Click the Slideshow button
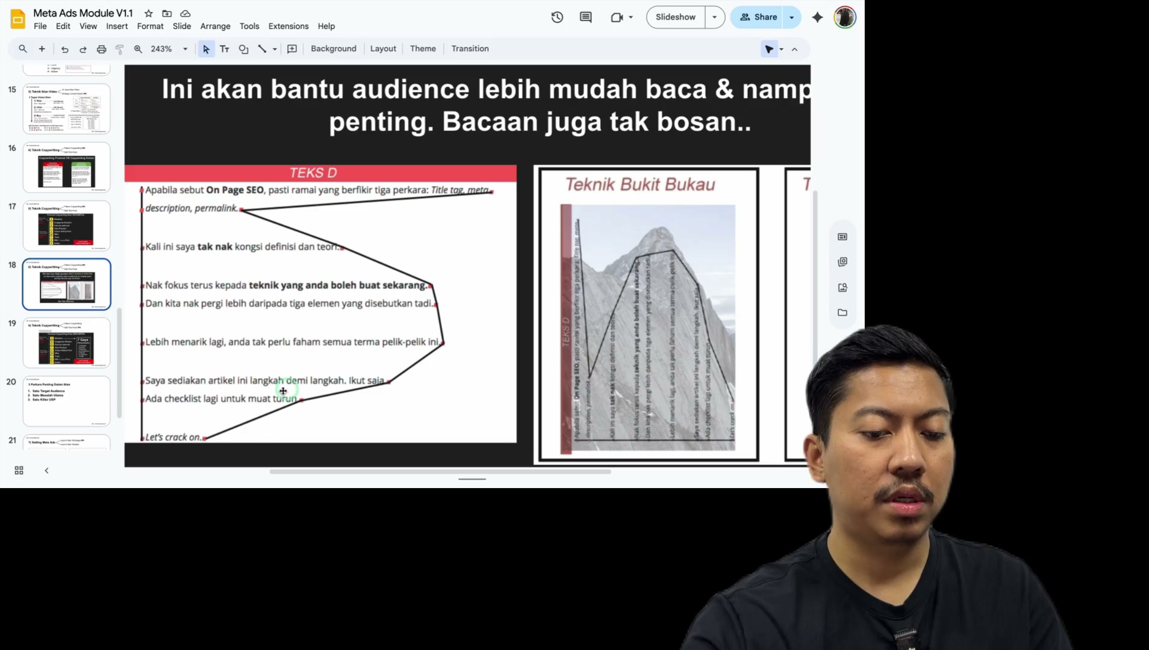 676,17
